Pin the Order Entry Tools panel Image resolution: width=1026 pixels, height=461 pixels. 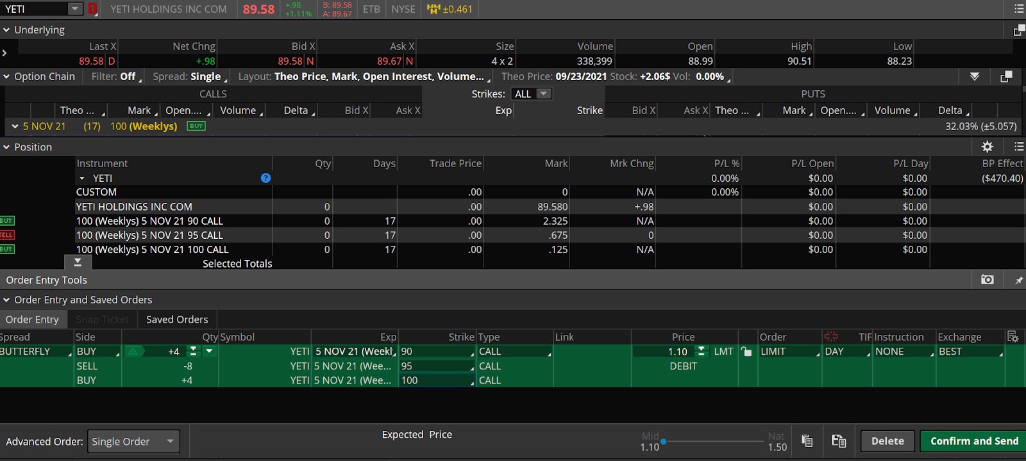1018,280
